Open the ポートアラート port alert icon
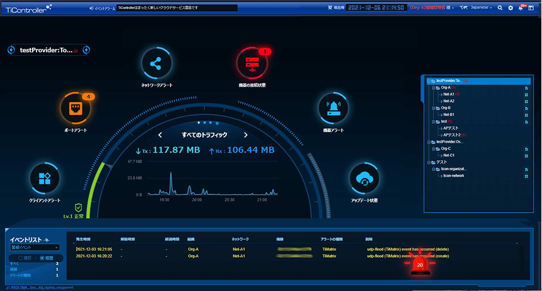 pyautogui.click(x=75, y=109)
